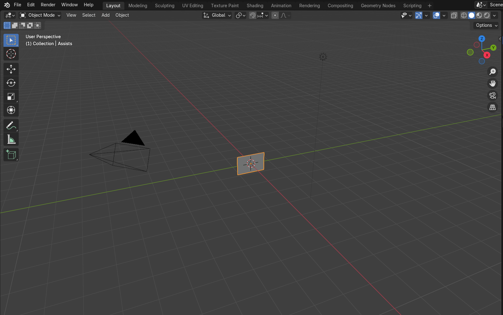Select the Measure ruler tool
Viewport: 503px width, 315px height.
tap(11, 139)
